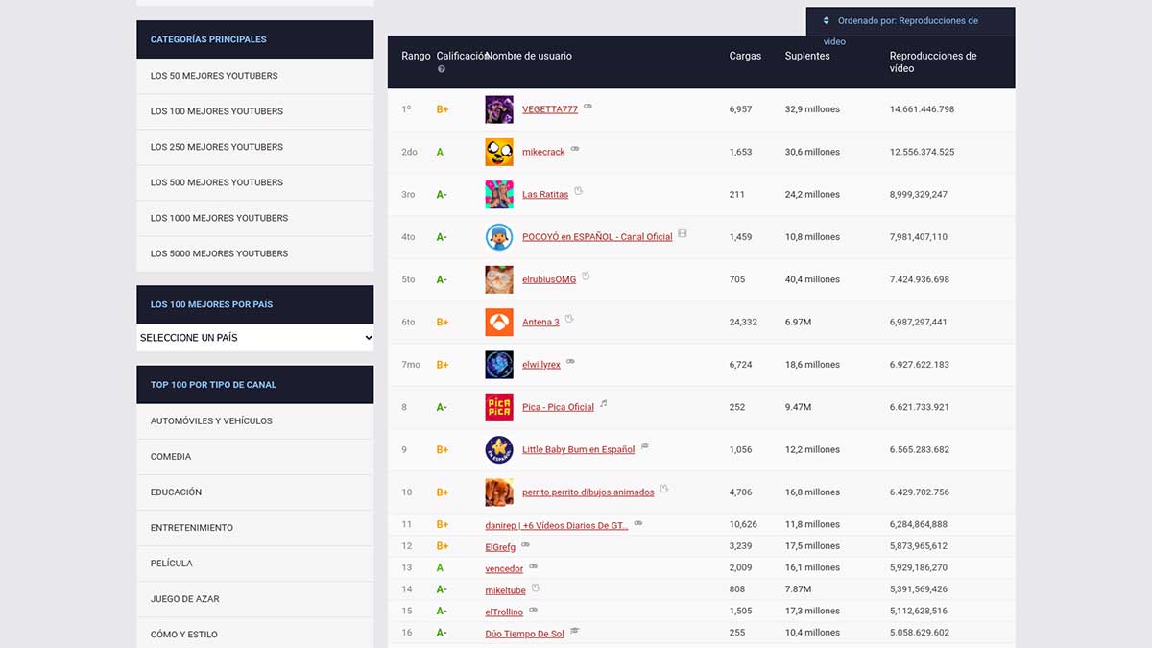Choose the Comedia channel type
Image resolution: width=1152 pixels, height=648 pixels.
(x=171, y=457)
